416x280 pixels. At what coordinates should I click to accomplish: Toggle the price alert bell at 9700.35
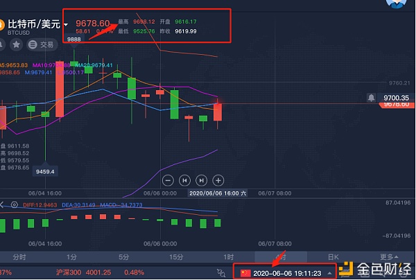click(372, 98)
